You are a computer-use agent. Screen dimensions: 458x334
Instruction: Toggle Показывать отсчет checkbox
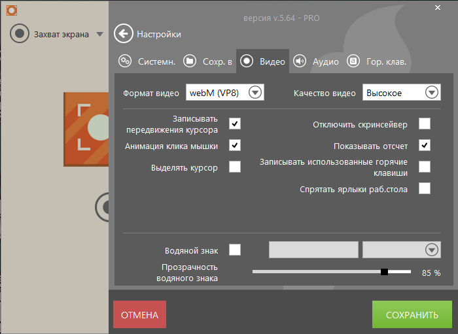pos(425,145)
